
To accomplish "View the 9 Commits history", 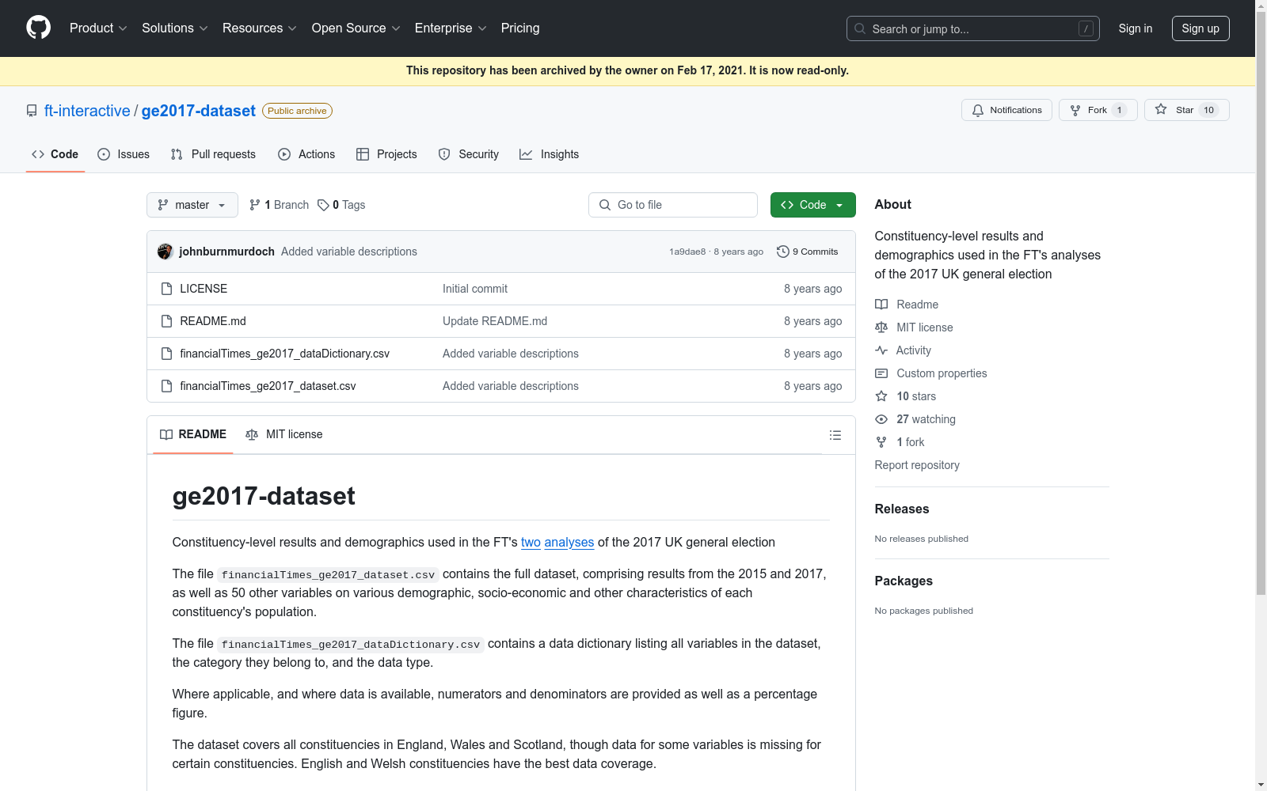I will pyautogui.click(x=808, y=252).
